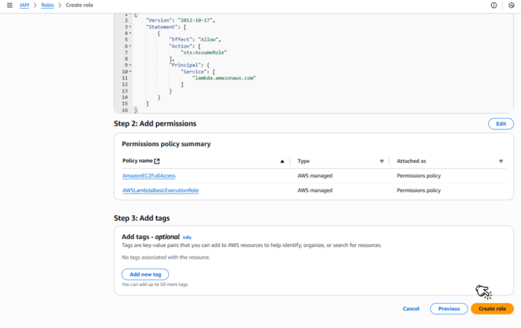Viewport: 521px width, 328px height.
Task: Go to Roles breadcrumb link
Action: point(47,5)
